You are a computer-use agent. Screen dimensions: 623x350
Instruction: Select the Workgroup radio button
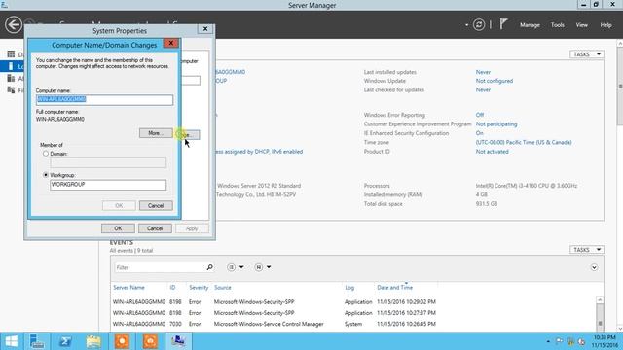coord(46,175)
